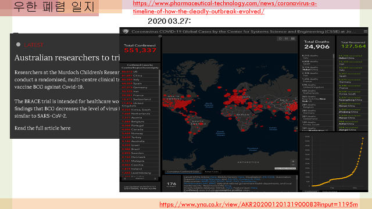This screenshot has width=372, height=209.
Task: Select Czechia row in confirmed list
Action: (x=139, y=165)
